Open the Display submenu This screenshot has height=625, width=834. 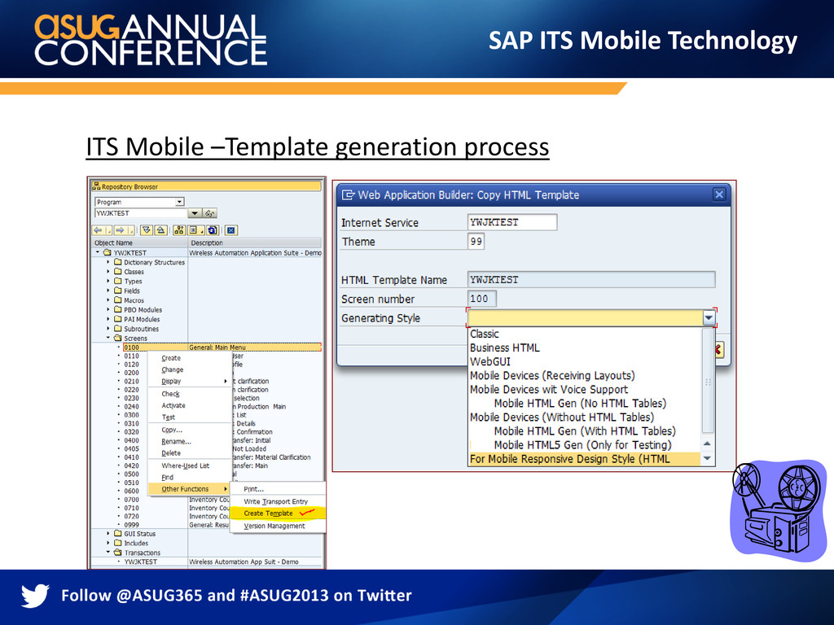(189, 381)
